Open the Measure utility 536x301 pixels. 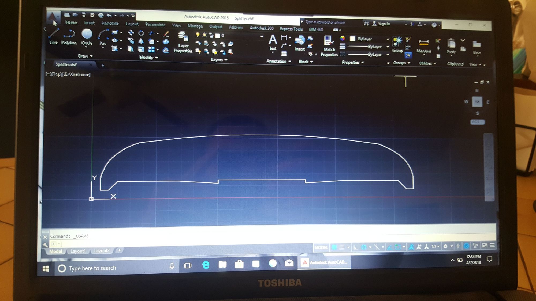424,46
